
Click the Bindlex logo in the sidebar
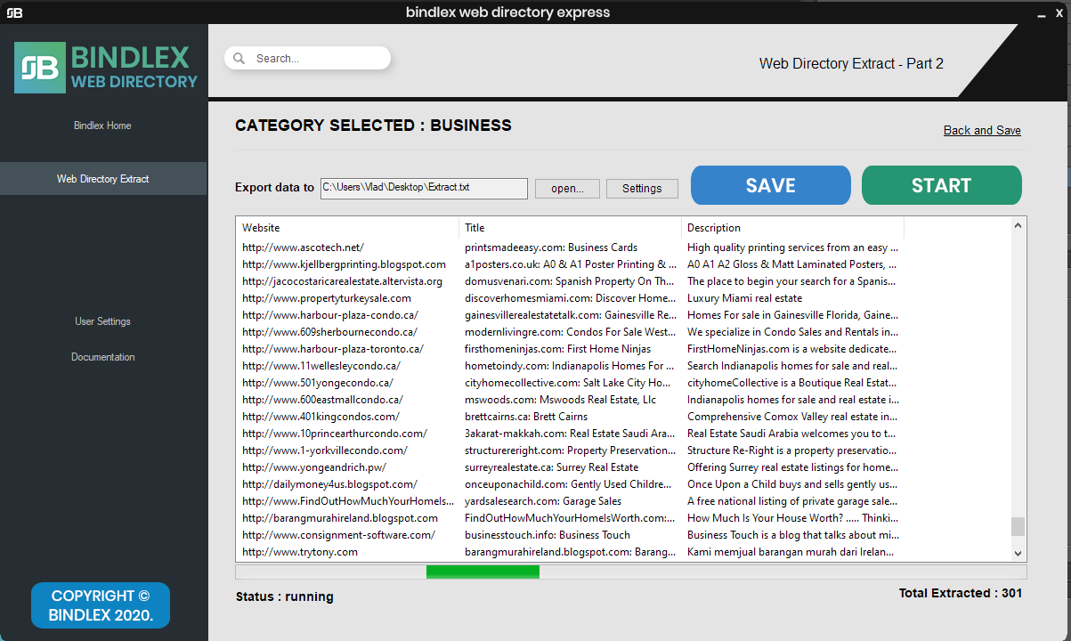pos(40,67)
